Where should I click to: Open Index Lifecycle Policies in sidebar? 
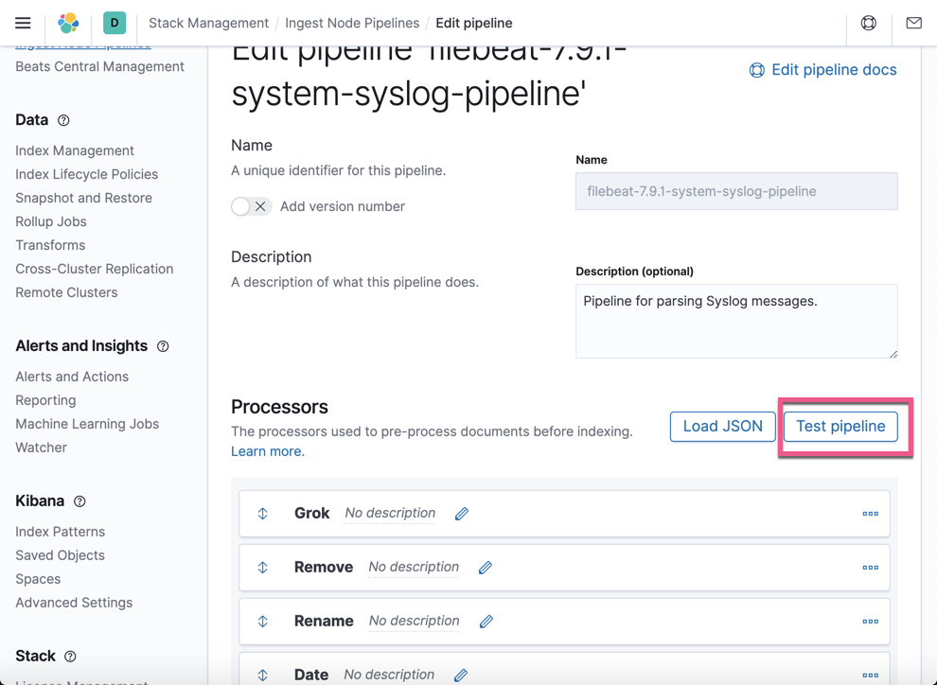pyautogui.click(x=87, y=174)
